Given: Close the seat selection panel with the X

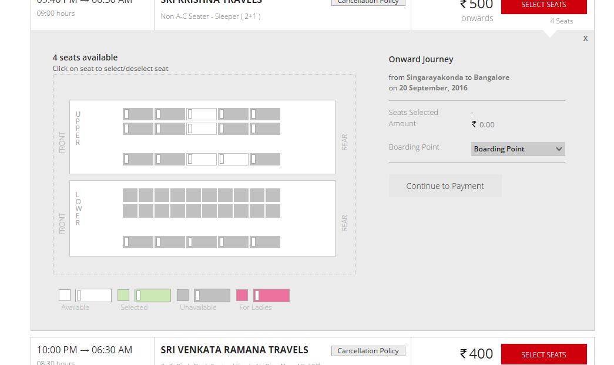Looking at the screenshot, I should point(585,39).
